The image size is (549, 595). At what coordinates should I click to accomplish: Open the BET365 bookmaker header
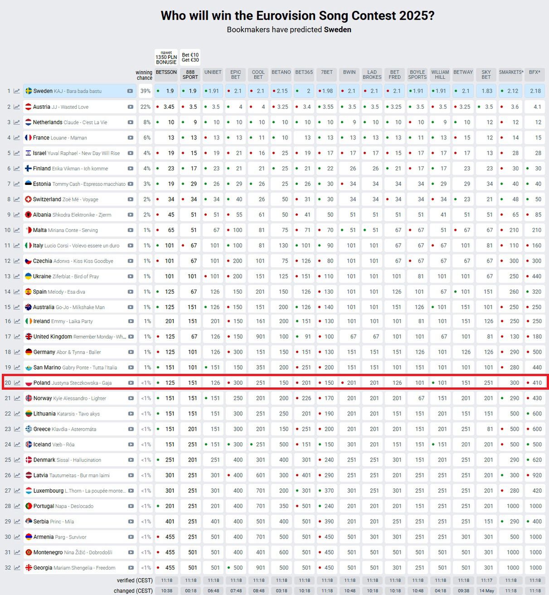[x=304, y=75]
